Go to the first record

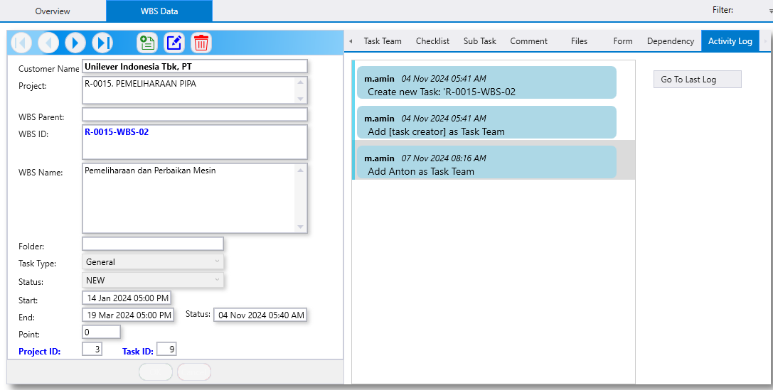[x=21, y=43]
